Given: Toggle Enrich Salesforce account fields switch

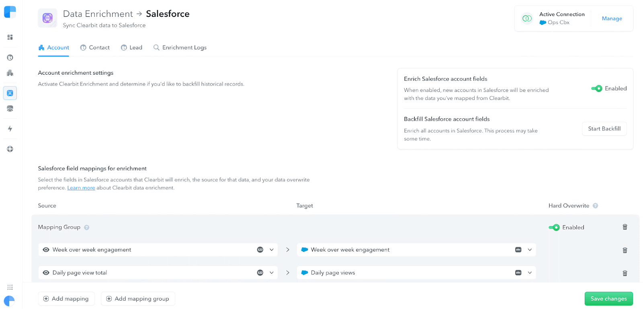Looking at the screenshot, I should click(596, 88).
